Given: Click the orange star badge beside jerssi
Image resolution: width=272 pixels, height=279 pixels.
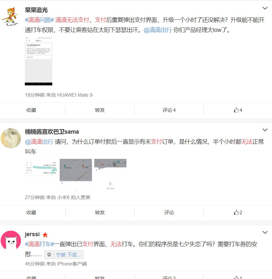Looking at the screenshot, I should pyautogui.click(x=45, y=235).
